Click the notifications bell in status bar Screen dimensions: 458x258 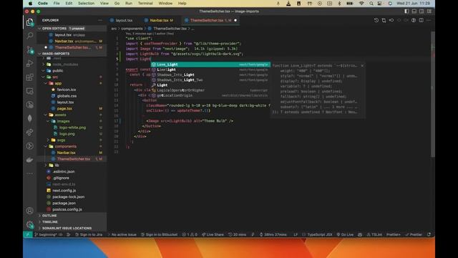(x=429, y=234)
